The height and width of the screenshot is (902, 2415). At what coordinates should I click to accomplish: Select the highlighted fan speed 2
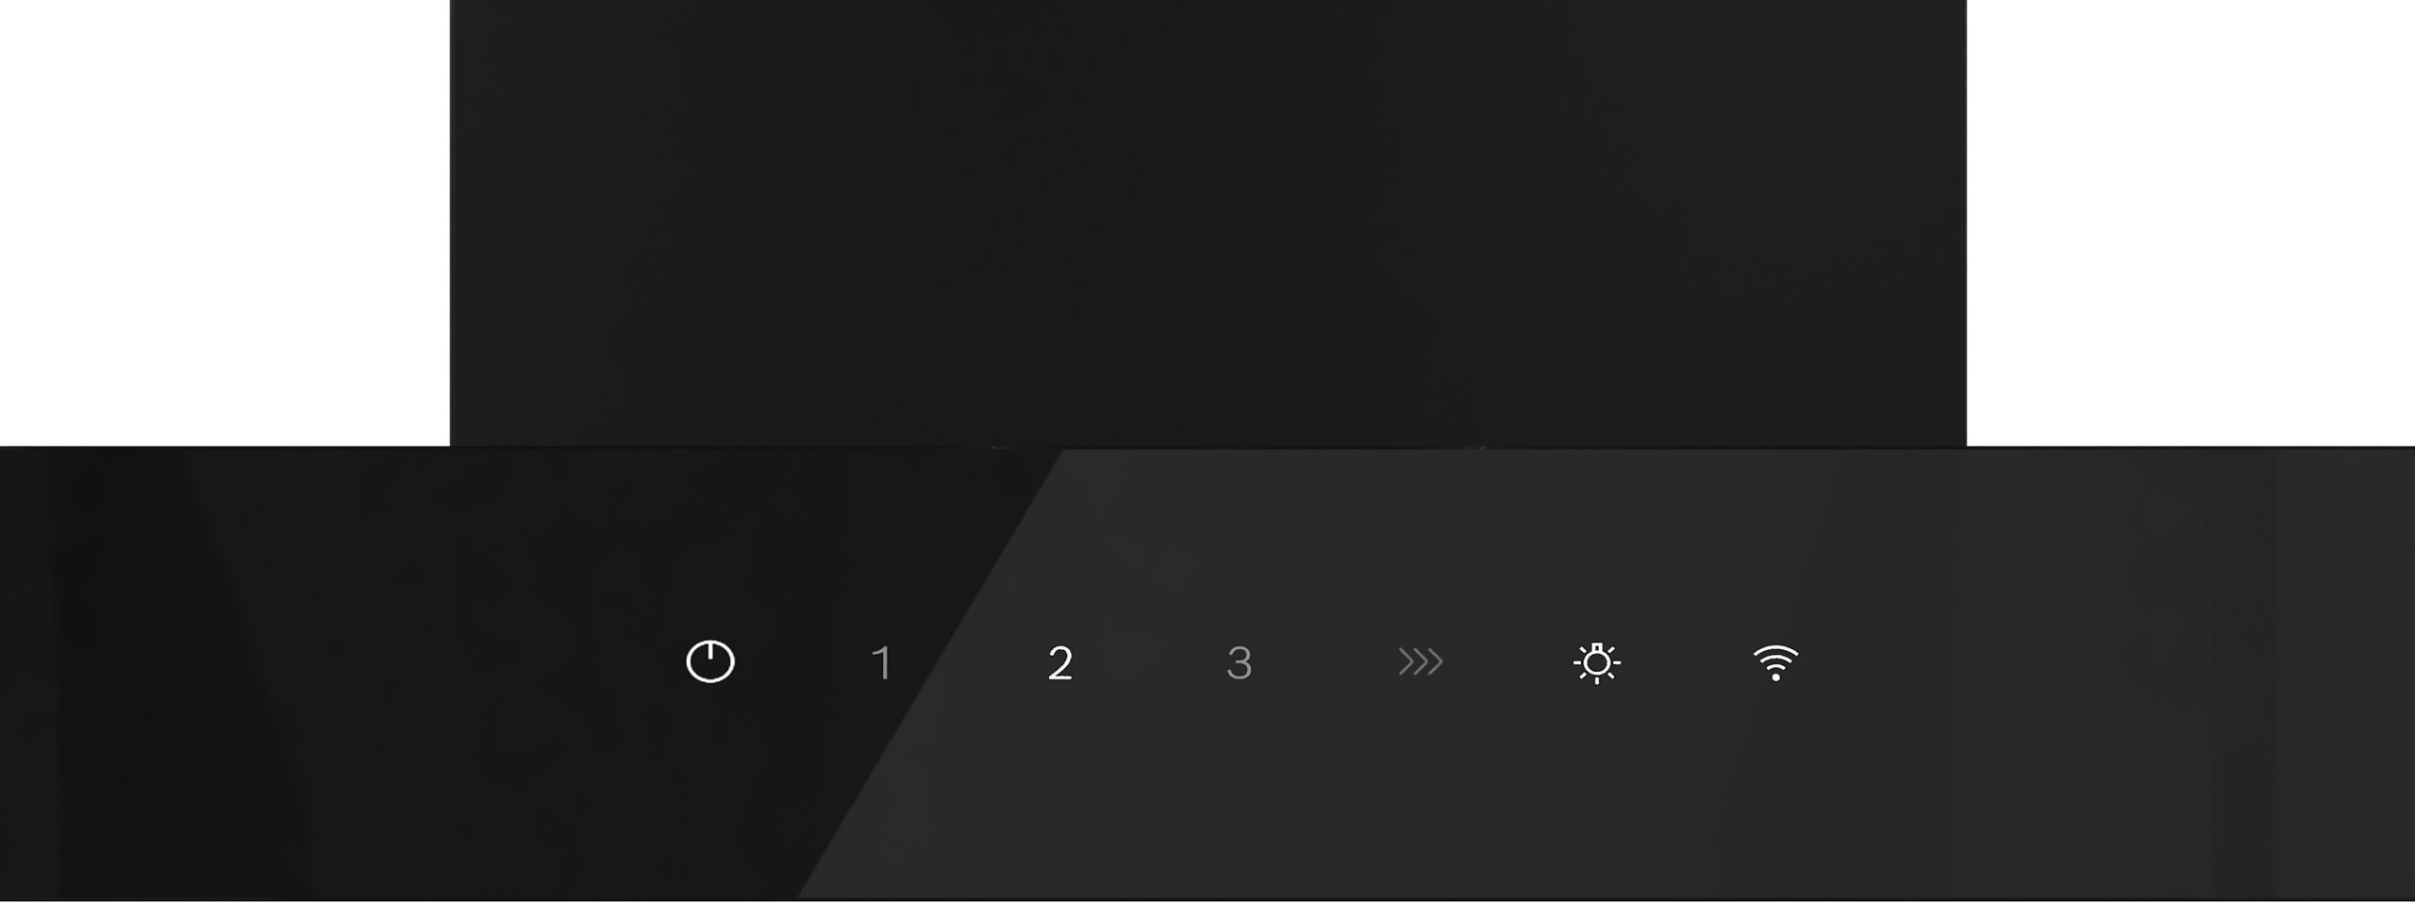click(1060, 663)
